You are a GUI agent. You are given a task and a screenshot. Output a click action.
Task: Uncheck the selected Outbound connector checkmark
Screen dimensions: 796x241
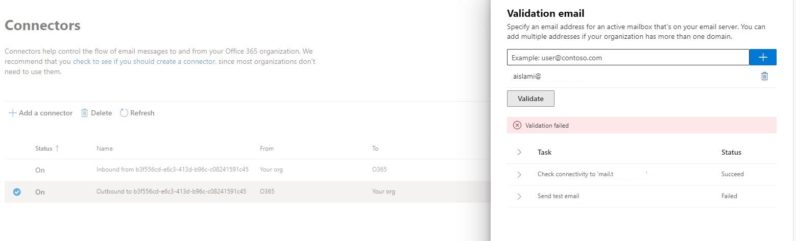[17, 192]
